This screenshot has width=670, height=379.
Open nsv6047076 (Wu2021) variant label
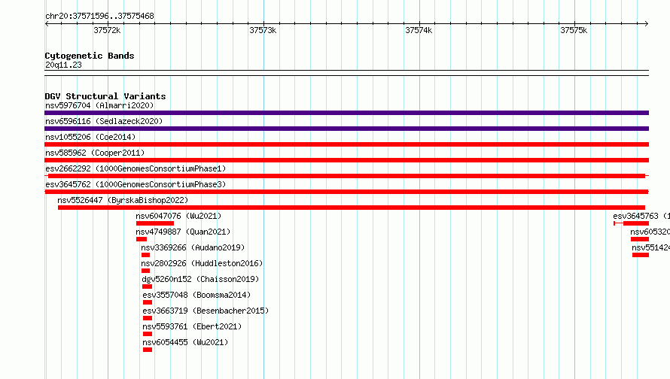pos(178,216)
